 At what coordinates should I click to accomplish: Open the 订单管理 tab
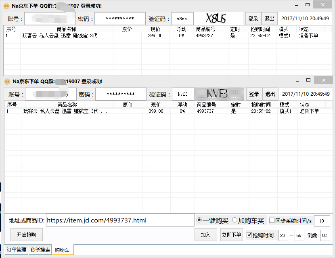click(x=17, y=250)
